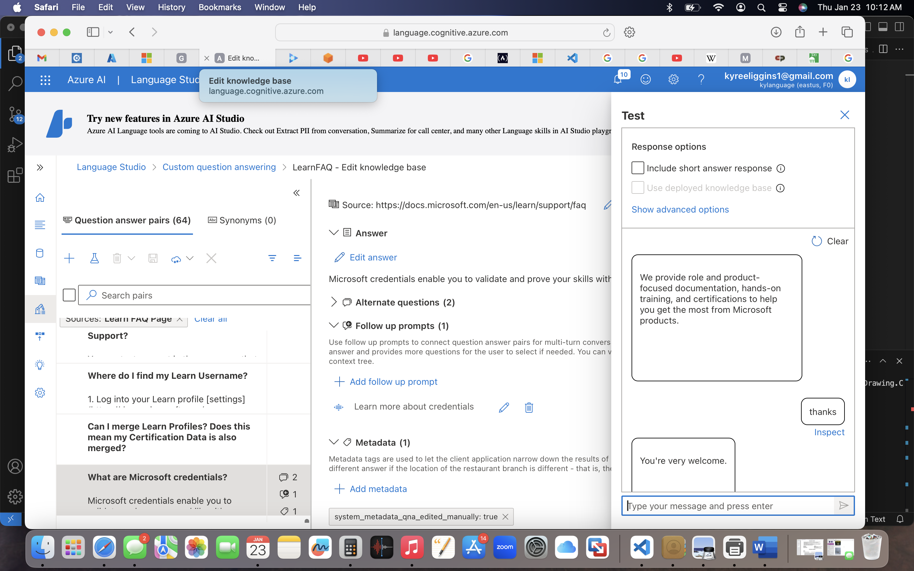The image size is (914, 571).
Task: Click Add metadata button
Action: (370, 489)
